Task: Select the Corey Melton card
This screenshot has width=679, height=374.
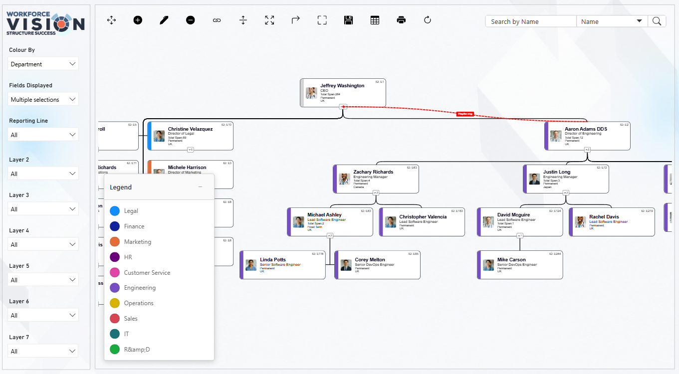Action: [378, 265]
